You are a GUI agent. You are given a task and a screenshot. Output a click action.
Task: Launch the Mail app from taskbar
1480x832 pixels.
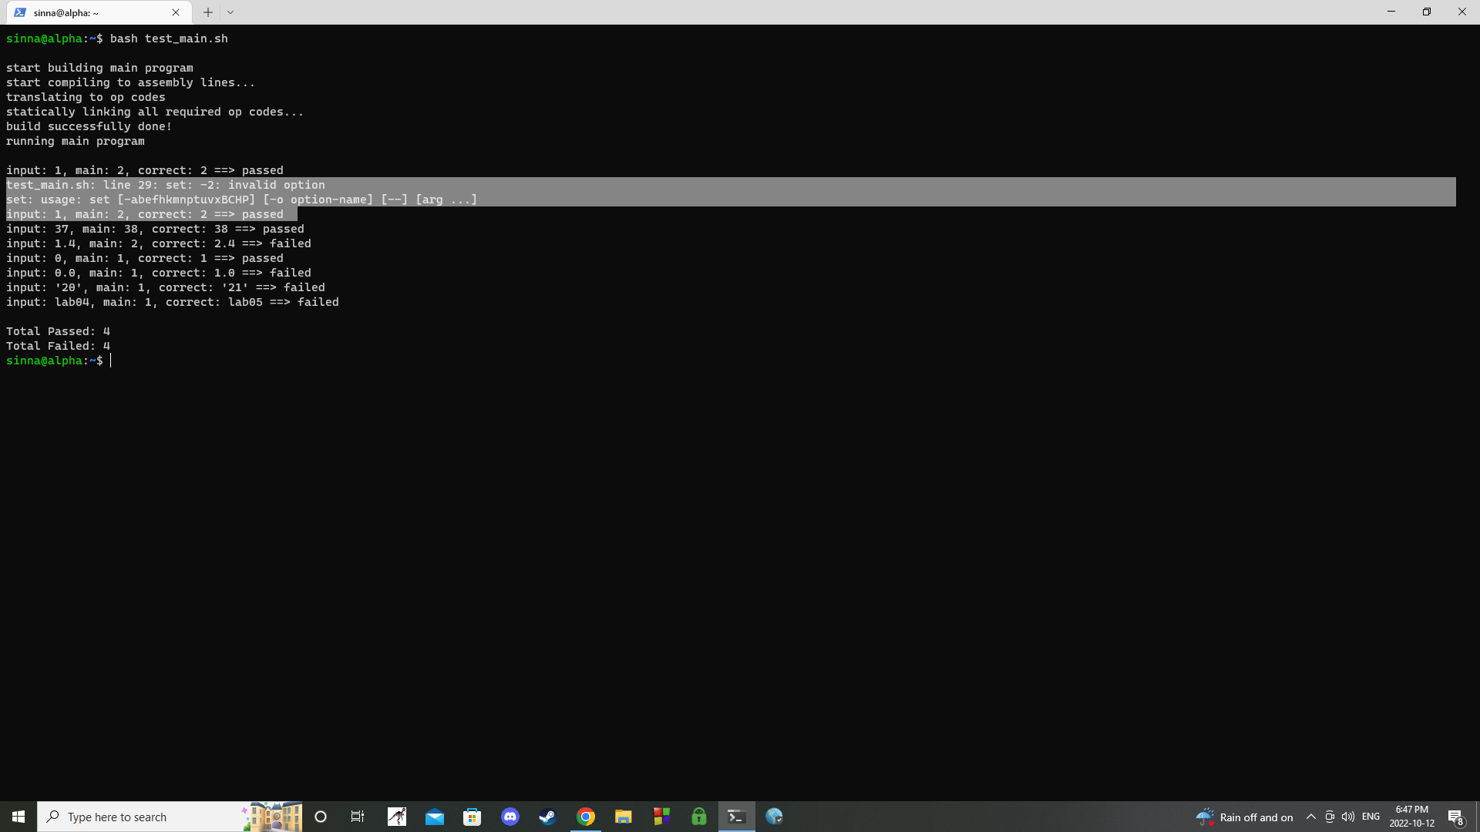[435, 817]
